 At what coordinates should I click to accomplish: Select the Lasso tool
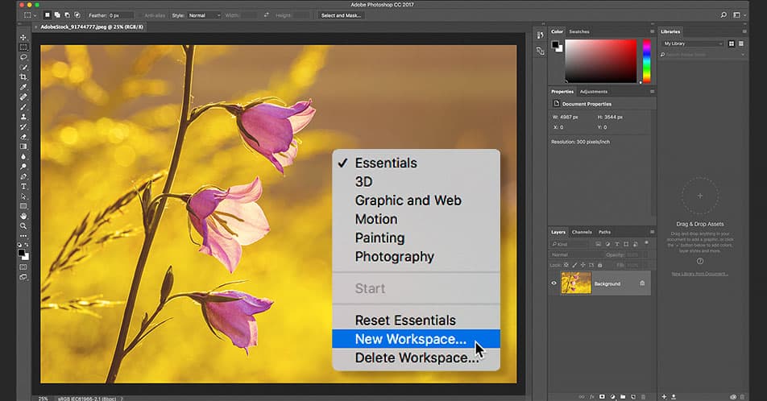[23, 57]
